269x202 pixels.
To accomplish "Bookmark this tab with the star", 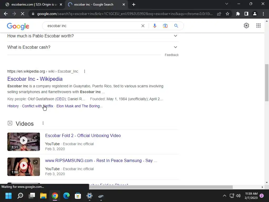I will coord(227,14).
